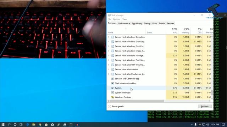Open the Action Center notifications icon

tap(223, 125)
